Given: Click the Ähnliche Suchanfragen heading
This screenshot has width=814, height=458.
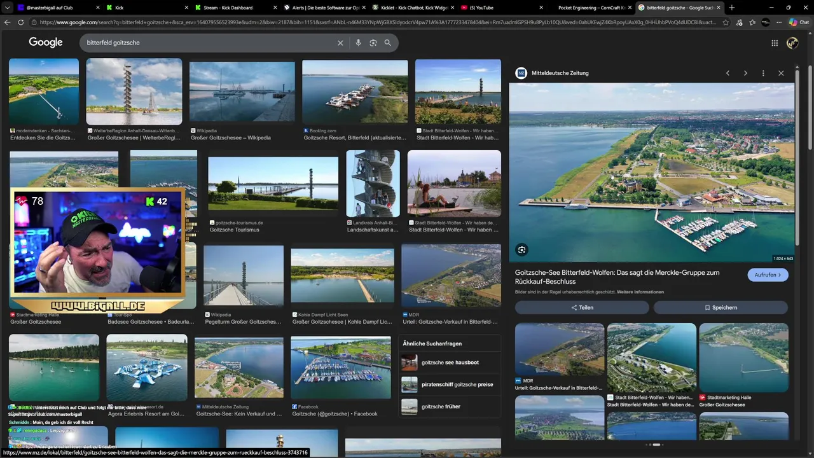Looking at the screenshot, I should tap(432, 343).
